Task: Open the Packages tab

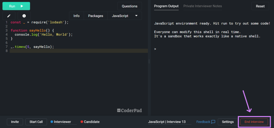Action: coord(96,16)
